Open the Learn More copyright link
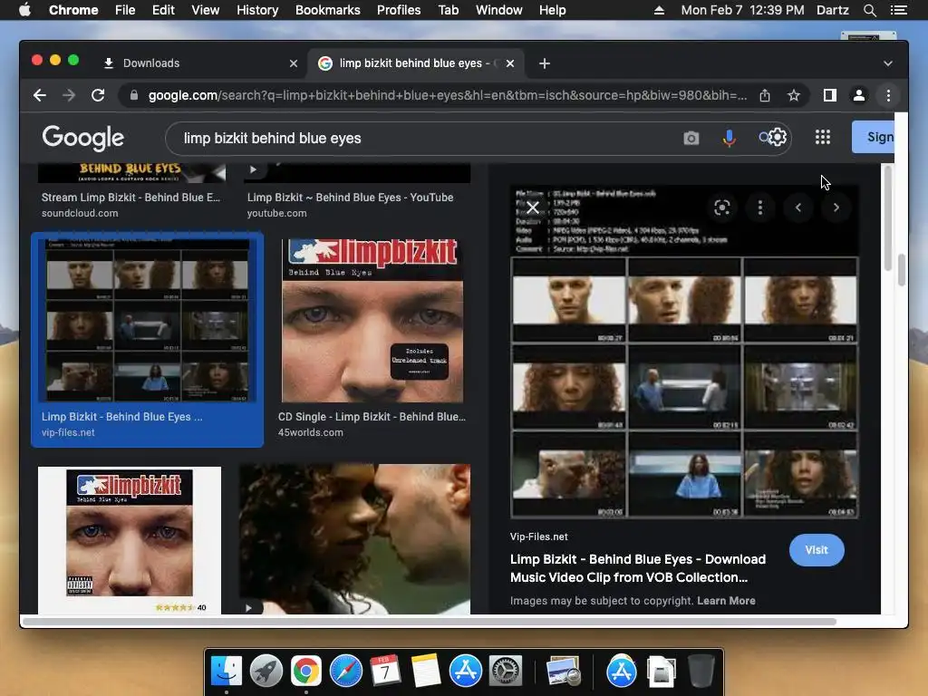928x696 pixels. pos(726,601)
